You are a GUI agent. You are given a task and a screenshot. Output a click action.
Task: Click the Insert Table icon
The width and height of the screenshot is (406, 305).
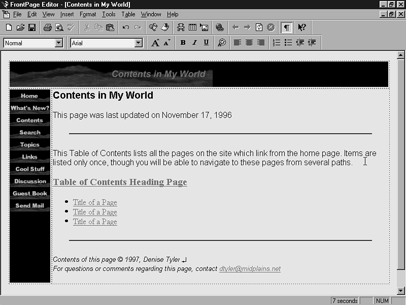(192, 27)
